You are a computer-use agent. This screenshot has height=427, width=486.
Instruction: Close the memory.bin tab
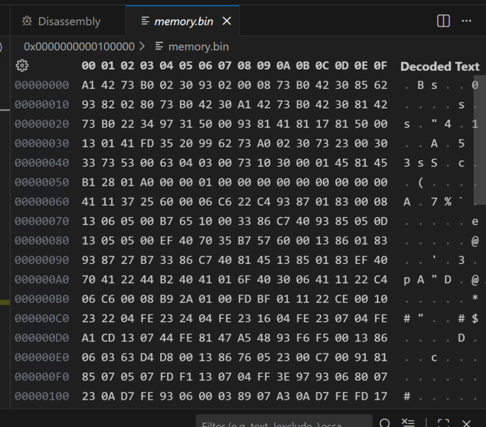pos(227,21)
